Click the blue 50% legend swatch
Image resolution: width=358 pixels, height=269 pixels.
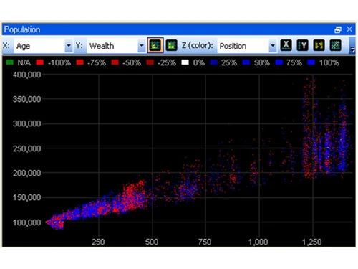246,62
